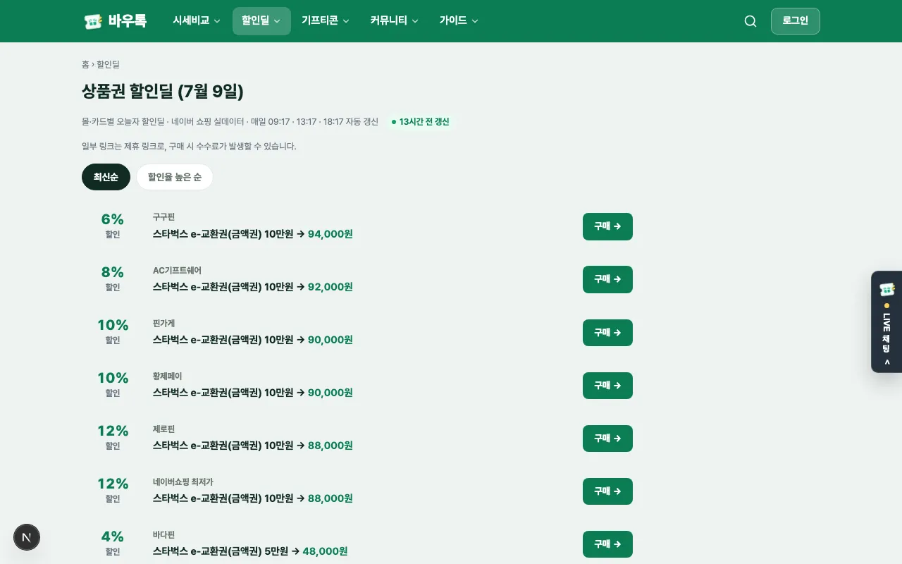902x564 pixels.
Task: Click the 13시간 전 갱신 status badge
Action: click(x=421, y=121)
